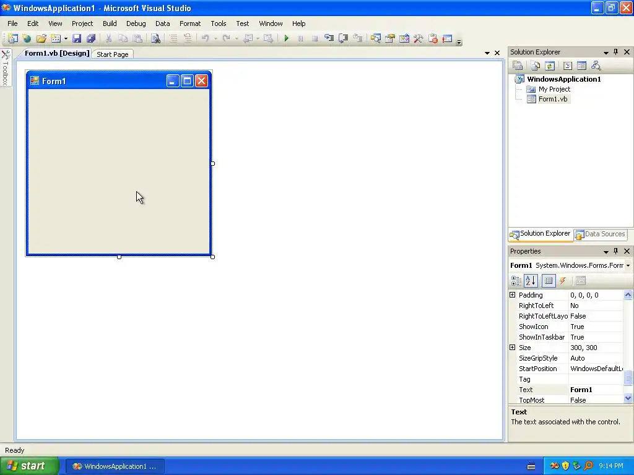Click the Cut scissors icon
The image size is (634, 475).
pyautogui.click(x=108, y=38)
